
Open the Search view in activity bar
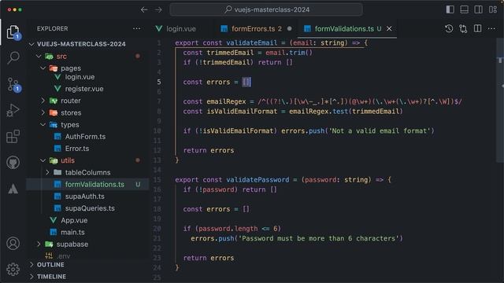coord(13,57)
